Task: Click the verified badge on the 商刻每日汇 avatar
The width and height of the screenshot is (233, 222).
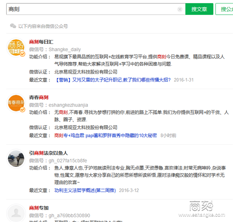Action: (x=23, y=54)
